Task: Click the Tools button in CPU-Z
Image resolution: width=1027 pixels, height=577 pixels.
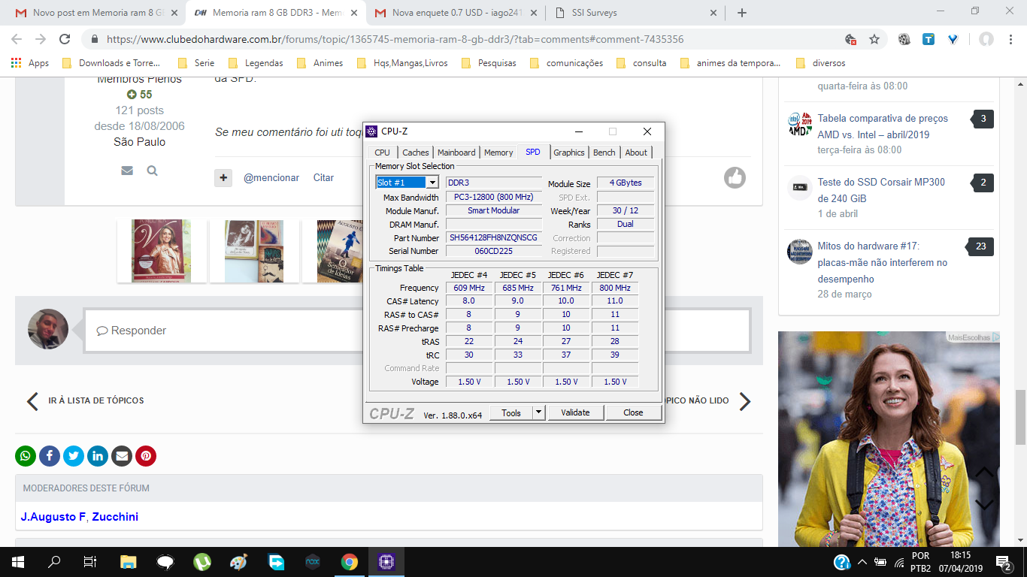Action: click(511, 412)
